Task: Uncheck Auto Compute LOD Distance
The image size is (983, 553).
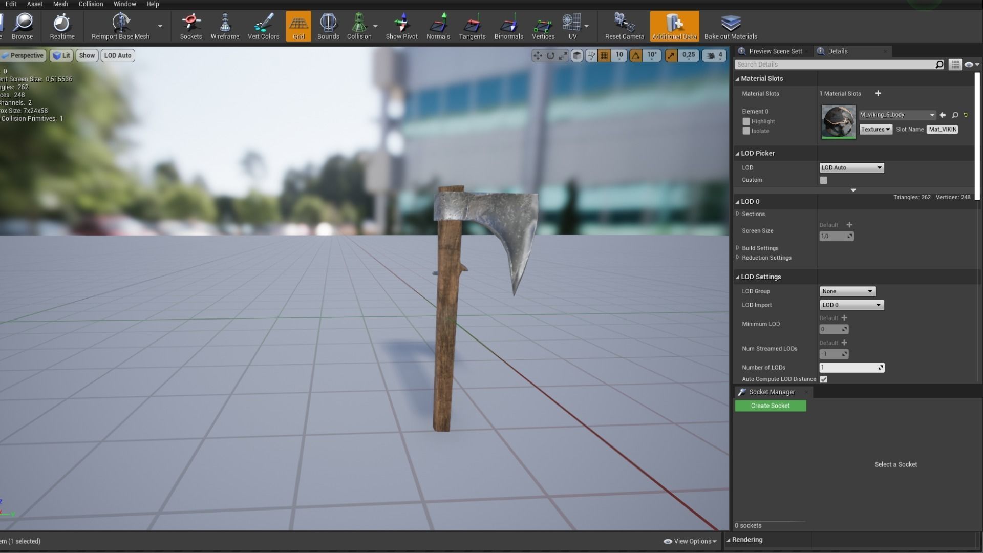Action: tap(823, 379)
